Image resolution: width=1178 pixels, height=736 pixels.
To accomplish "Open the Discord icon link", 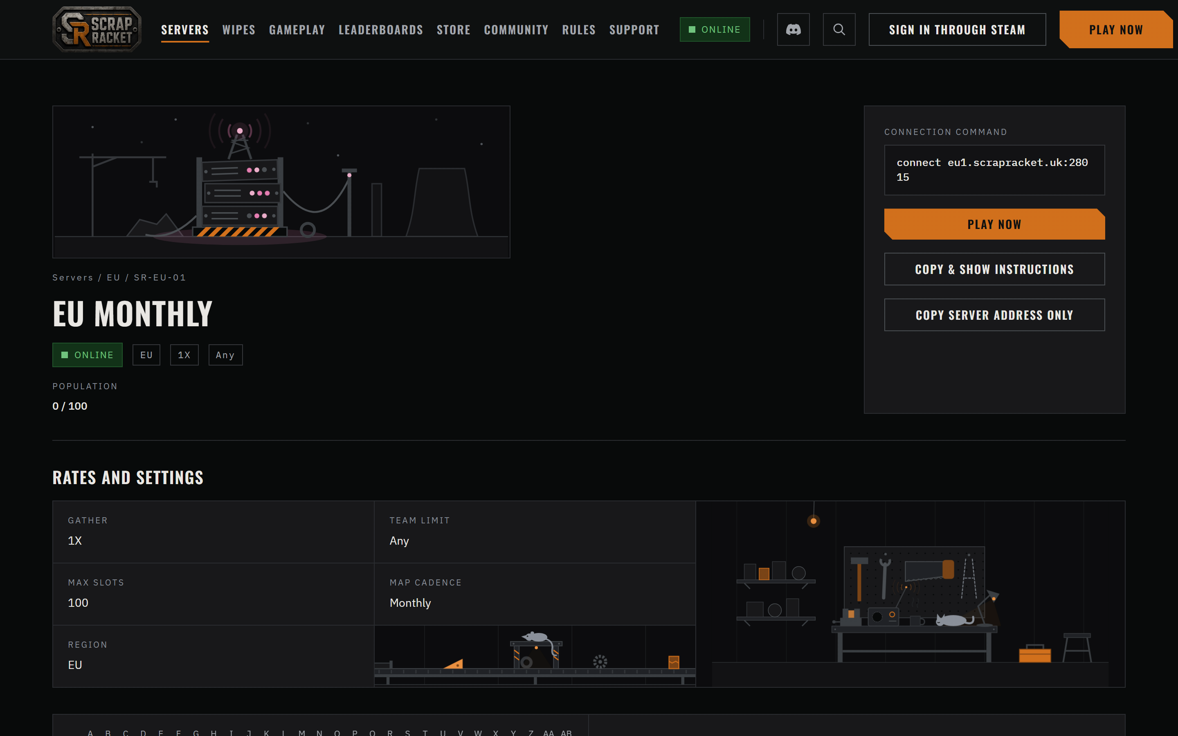I will point(793,29).
